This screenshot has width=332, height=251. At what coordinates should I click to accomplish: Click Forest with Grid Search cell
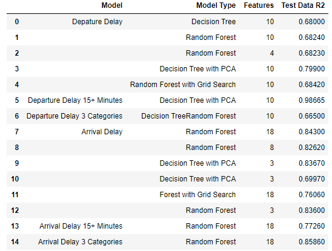(198, 195)
